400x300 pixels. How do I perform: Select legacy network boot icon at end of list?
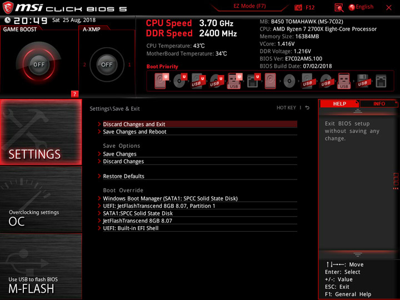(x=381, y=81)
